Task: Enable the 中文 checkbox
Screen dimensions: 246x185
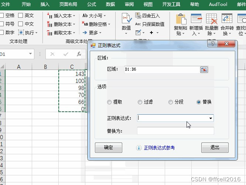Action: coord(20,24)
